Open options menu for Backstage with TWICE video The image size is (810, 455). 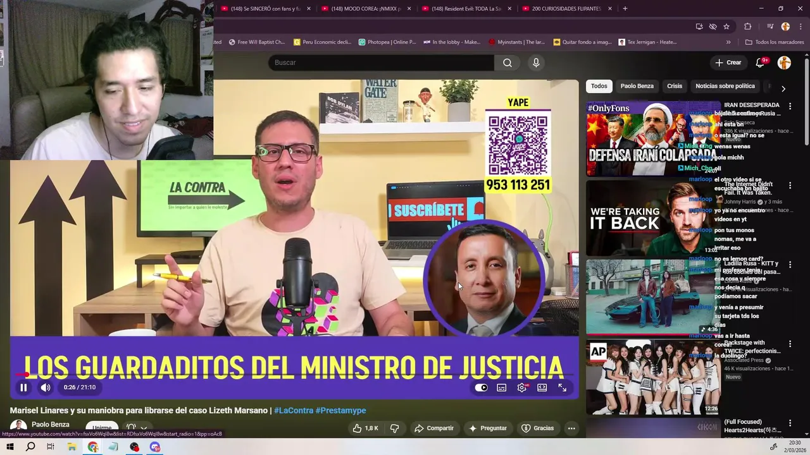[x=790, y=344]
